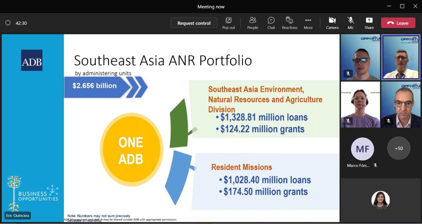Select the speaking presenter video tile

(x=401, y=57)
